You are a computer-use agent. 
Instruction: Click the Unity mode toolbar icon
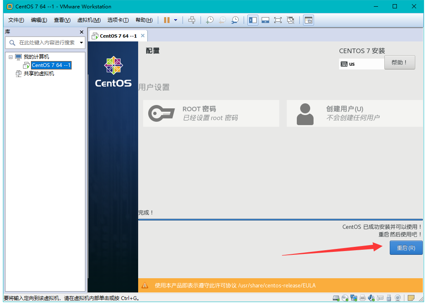pos(291,20)
